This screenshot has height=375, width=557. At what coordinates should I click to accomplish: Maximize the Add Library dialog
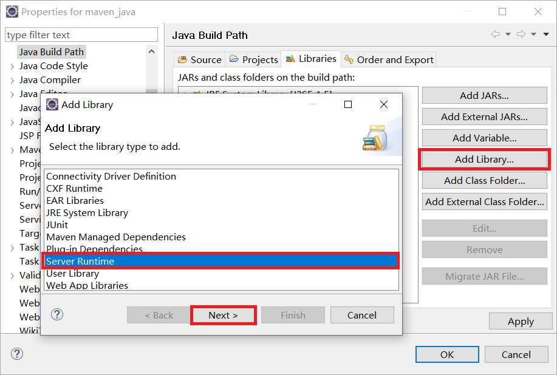[348, 104]
